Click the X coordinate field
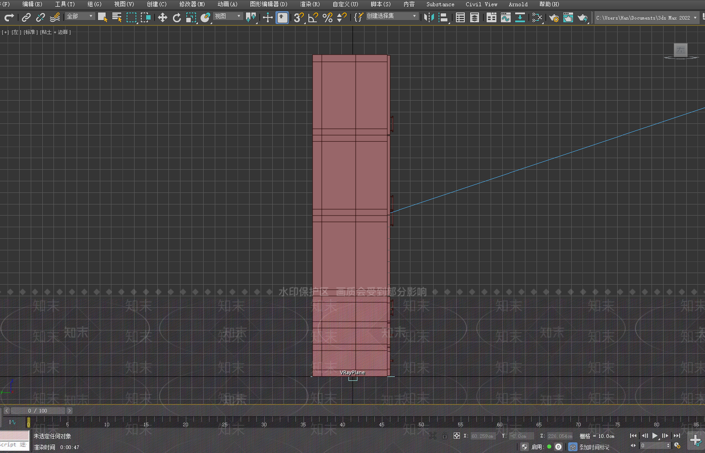Image resolution: width=705 pixels, height=453 pixels. point(482,436)
